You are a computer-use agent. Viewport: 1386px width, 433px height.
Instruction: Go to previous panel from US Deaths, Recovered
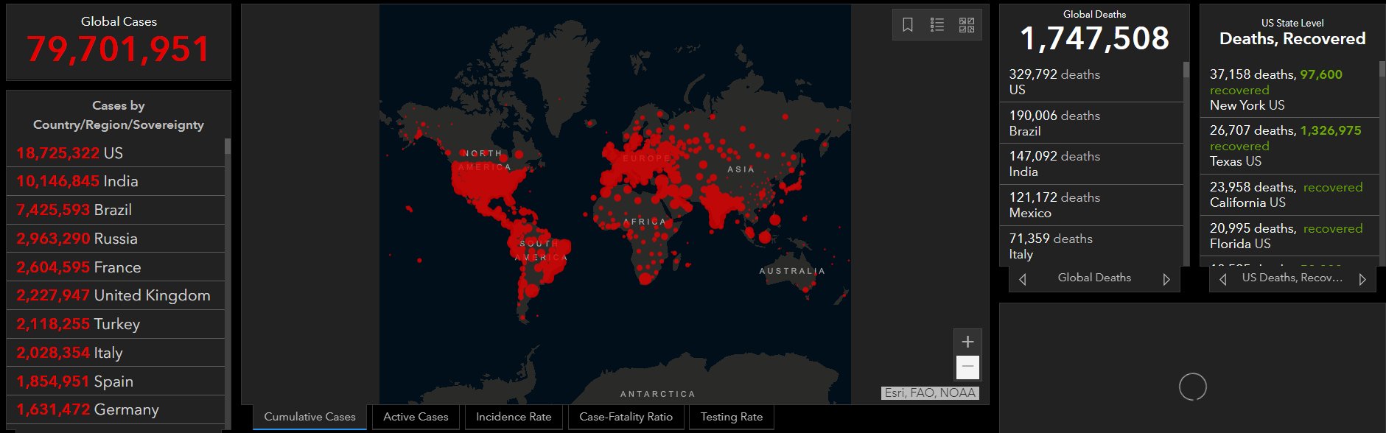tap(1223, 279)
